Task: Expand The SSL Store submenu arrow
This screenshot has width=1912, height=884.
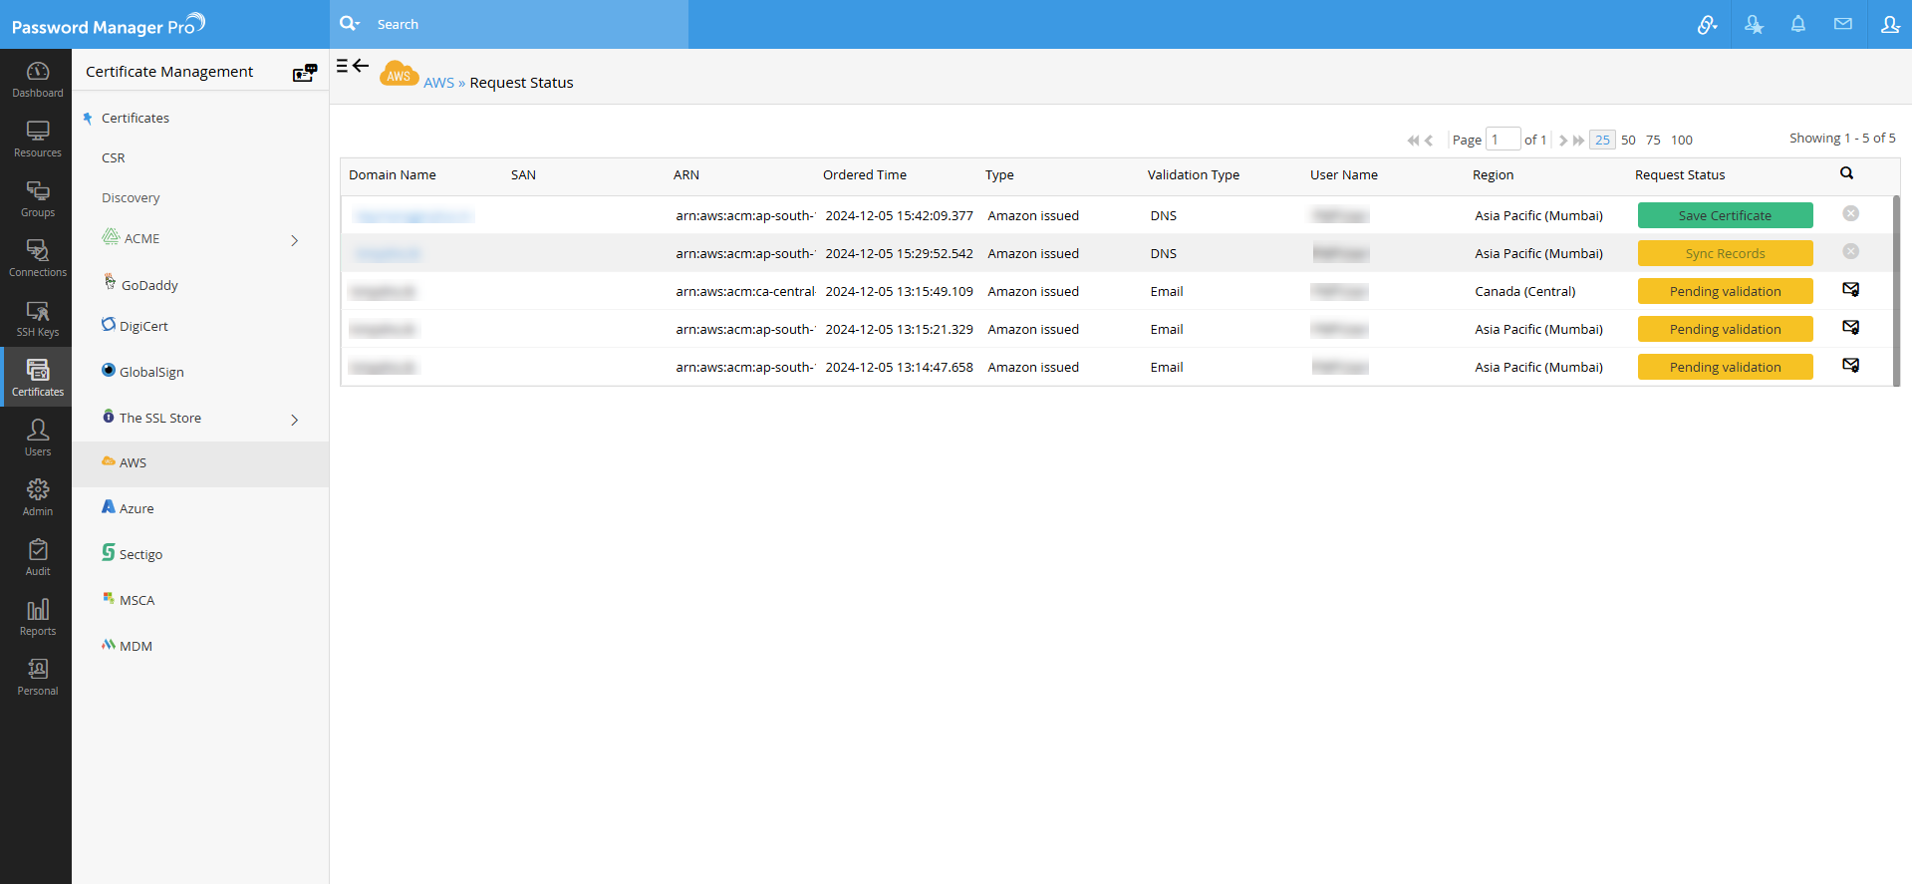Action: (x=295, y=420)
